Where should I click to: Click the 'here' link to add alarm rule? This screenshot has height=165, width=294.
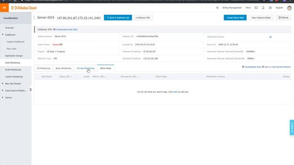[175, 92]
